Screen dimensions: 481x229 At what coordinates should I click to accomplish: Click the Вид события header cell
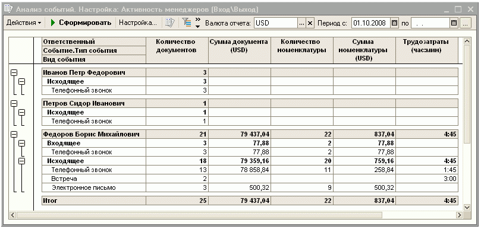click(x=94, y=59)
